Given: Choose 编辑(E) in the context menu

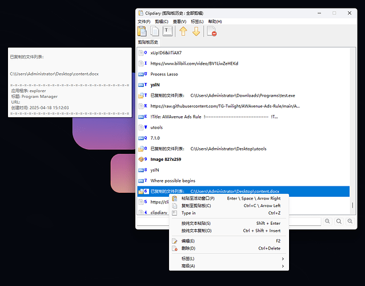Looking at the screenshot, I should 229,241.
